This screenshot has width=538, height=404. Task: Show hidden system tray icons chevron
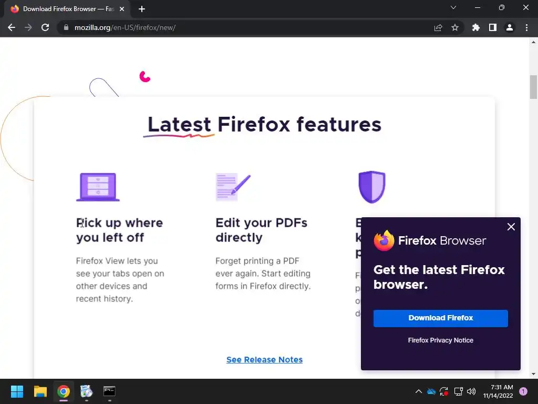click(419, 391)
